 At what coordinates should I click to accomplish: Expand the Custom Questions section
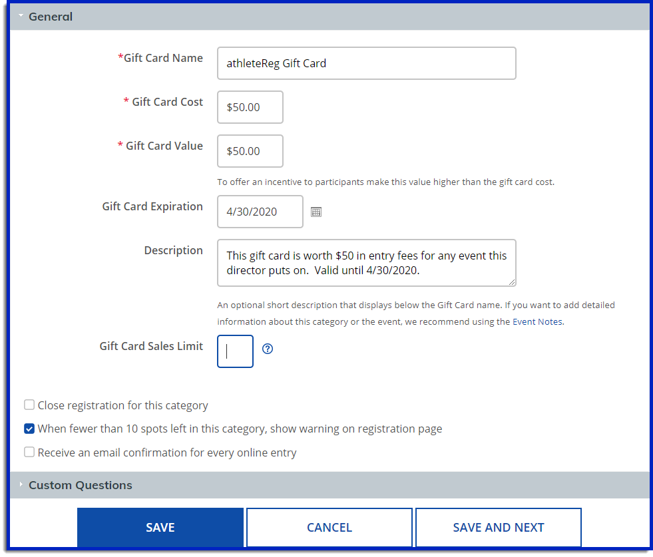pyautogui.click(x=80, y=485)
